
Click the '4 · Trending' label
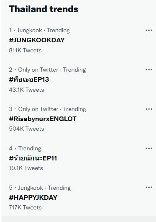(25, 148)
